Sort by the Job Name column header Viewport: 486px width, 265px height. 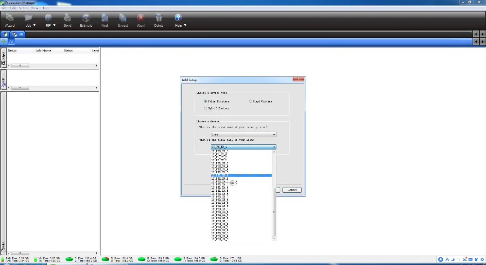click(48, 50)
